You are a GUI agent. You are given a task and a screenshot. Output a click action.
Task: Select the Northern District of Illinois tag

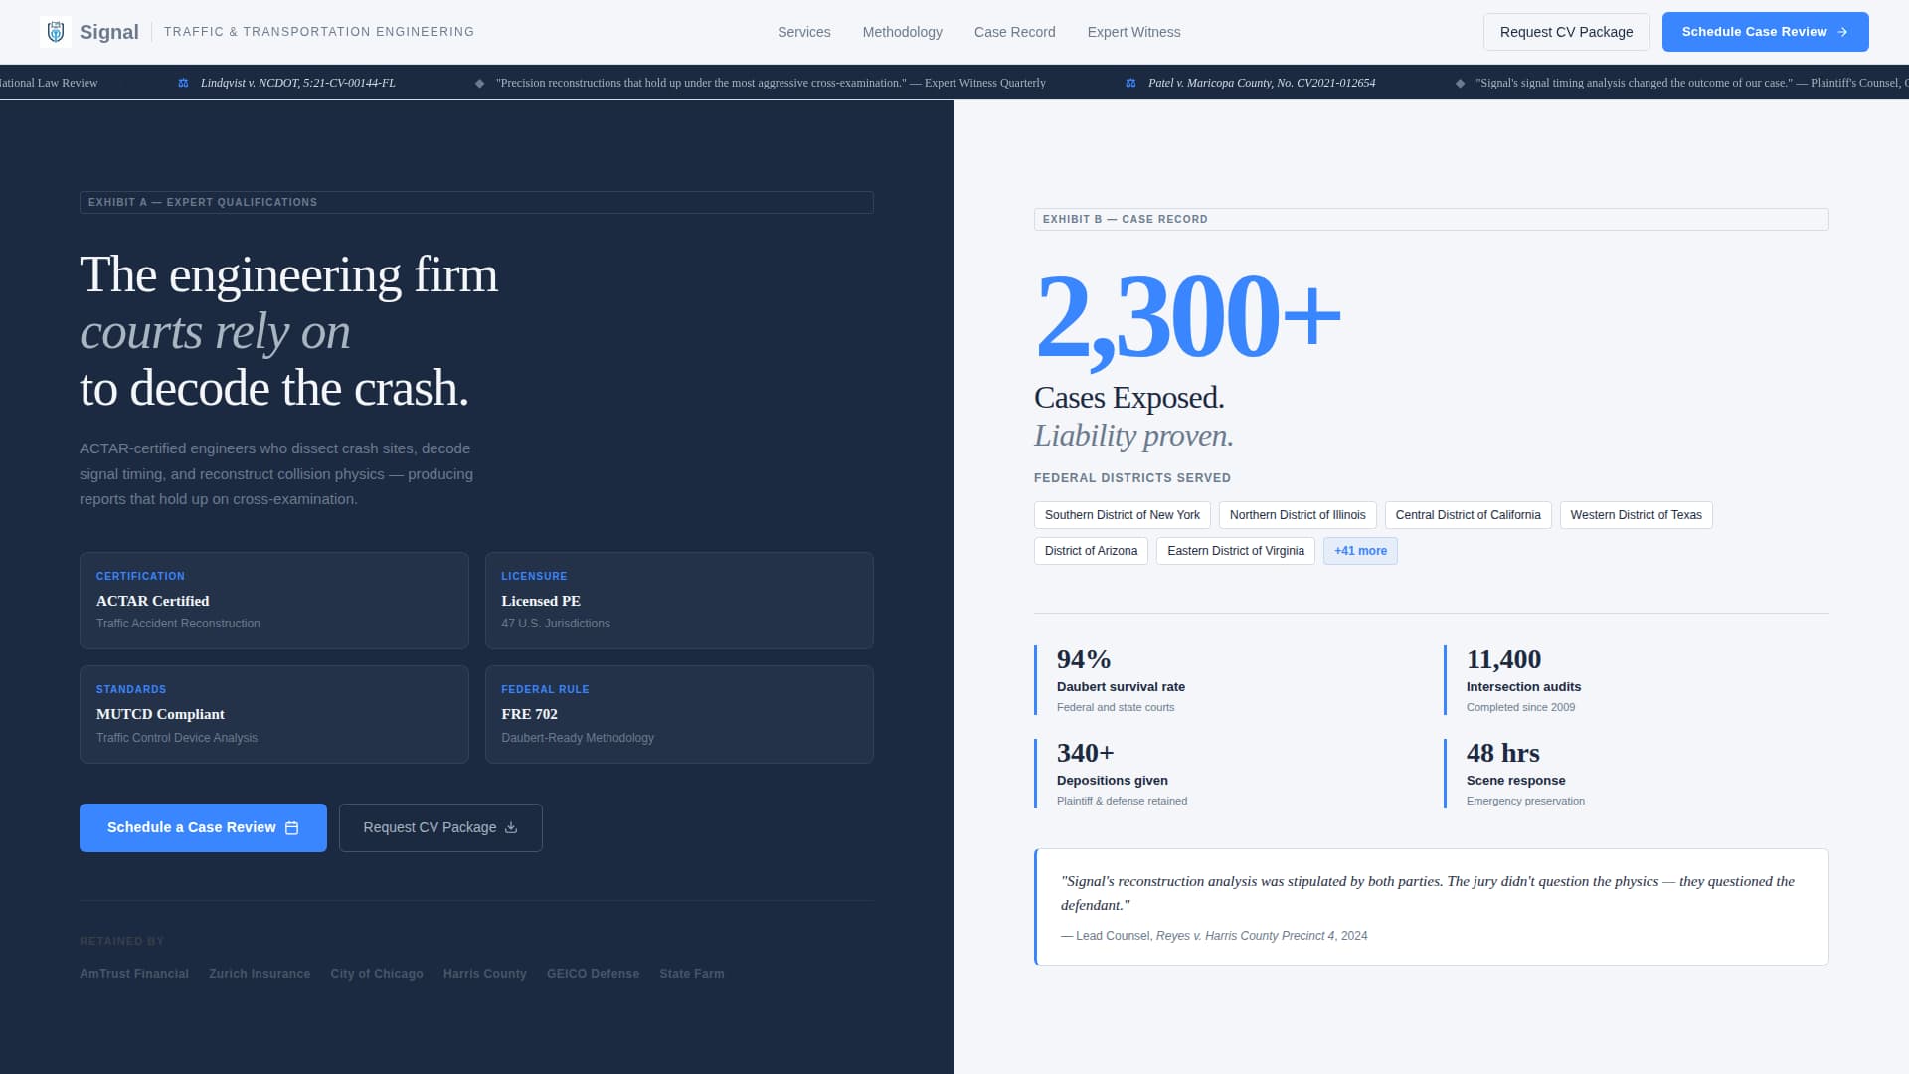pos(1298,515)
